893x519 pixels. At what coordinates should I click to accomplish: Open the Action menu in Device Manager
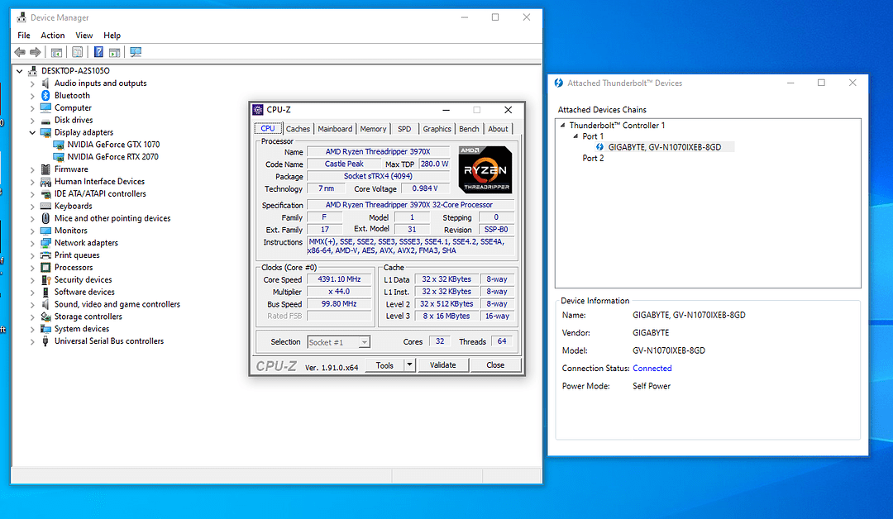tap(52, 35)
